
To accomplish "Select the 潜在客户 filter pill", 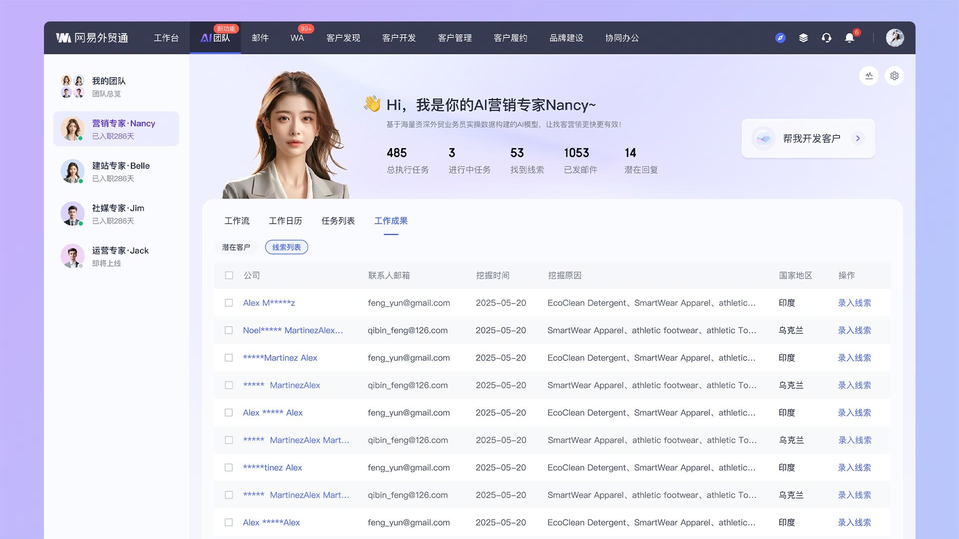I will [236, 247].
